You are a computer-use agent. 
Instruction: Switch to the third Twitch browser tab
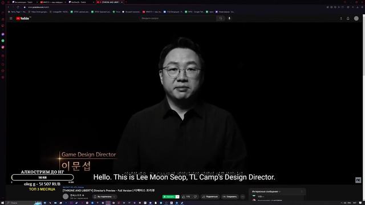pyautogui.click(x=81, y=2)
